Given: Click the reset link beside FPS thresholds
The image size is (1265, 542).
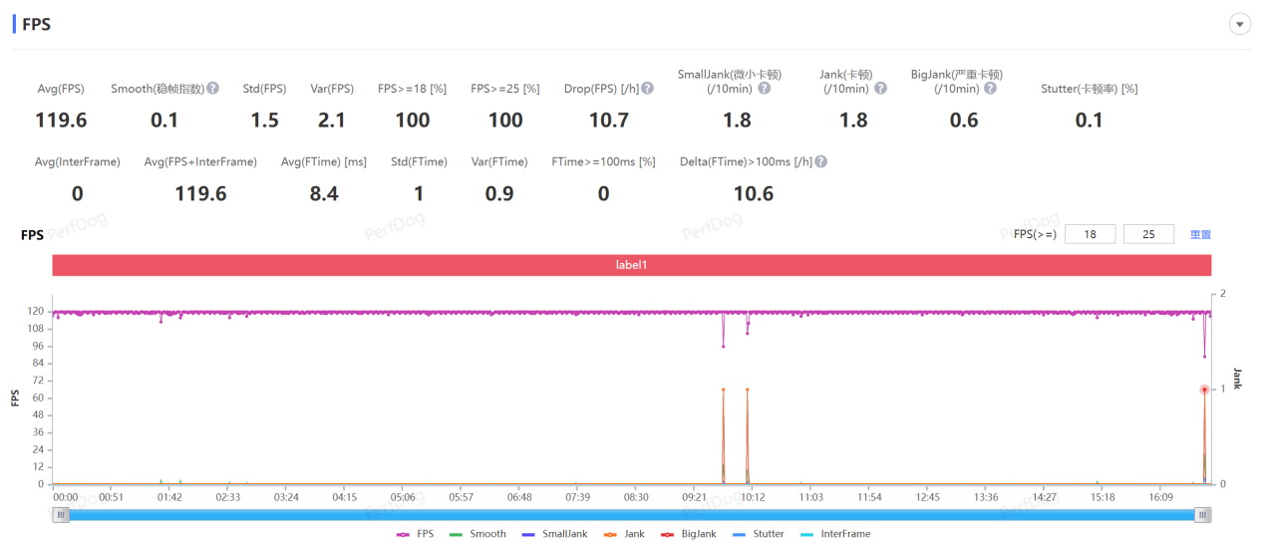Looking at the screenshot, I should pos(1200,235).
